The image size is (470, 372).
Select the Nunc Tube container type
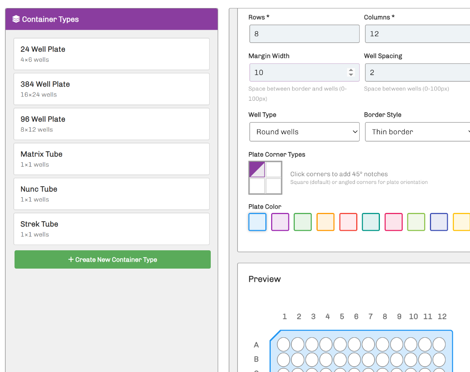(x=111, y=194)
